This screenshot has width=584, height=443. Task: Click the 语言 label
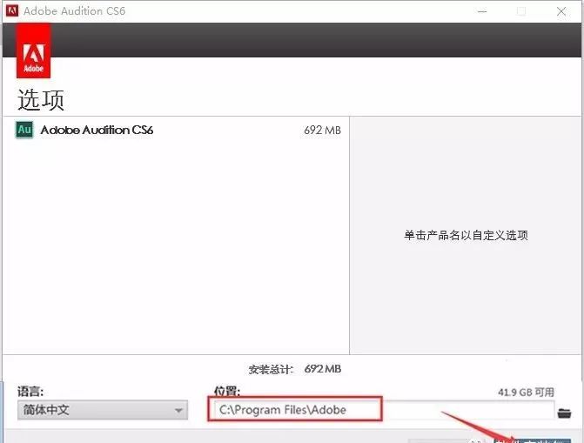tap(30, 392)
